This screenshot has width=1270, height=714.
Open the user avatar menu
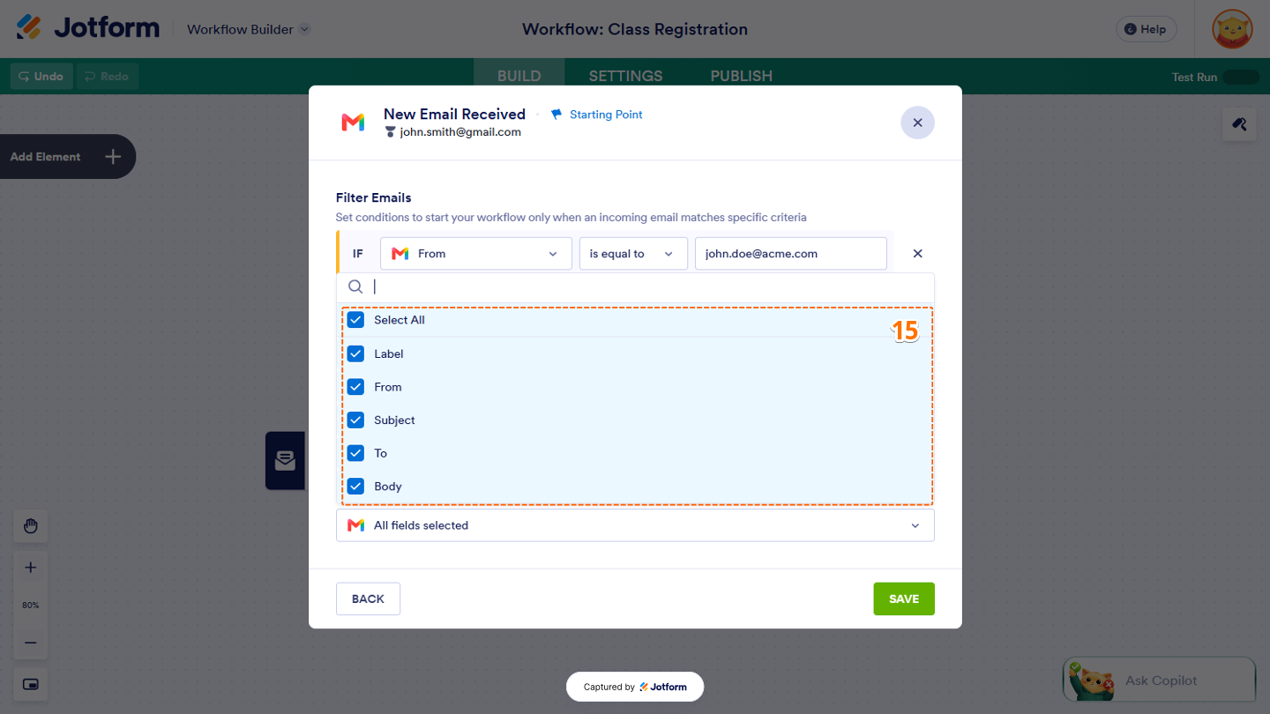tap(1232, 29)
